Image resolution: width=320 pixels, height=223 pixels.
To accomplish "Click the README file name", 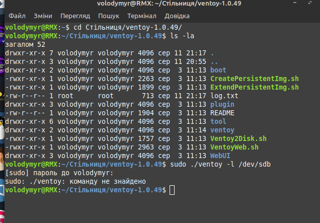I will (x=222, y=113).
